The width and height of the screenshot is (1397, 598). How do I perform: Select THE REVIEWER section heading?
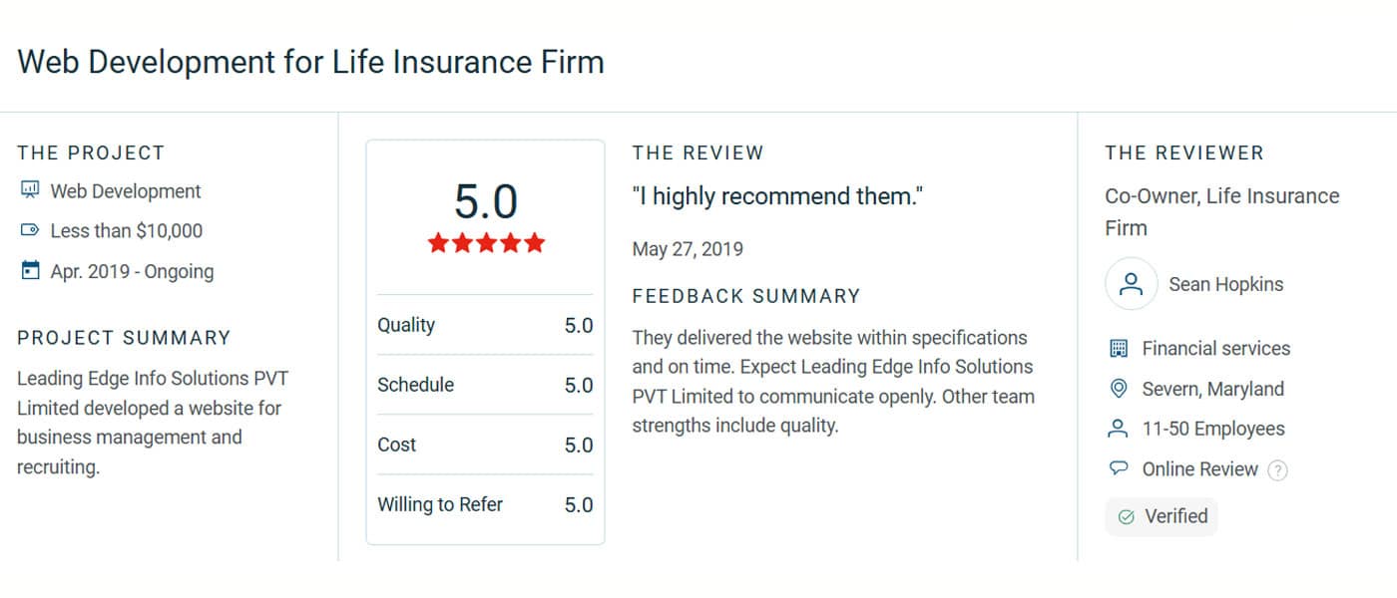click(x=1184, y=152)
